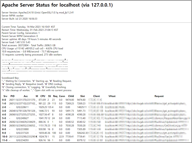Click the 13 requests currently being processed line
Viewport: 192px width, 143px height.
(32, 55)
